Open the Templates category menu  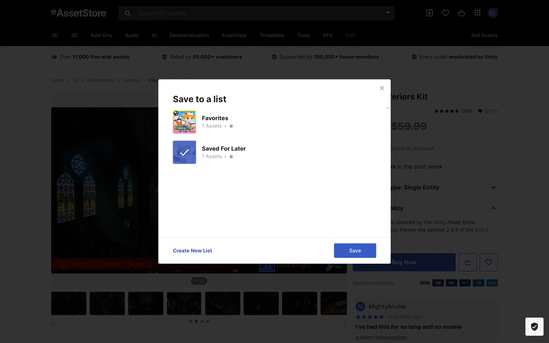pyautogui.click(x=272, y=35)
